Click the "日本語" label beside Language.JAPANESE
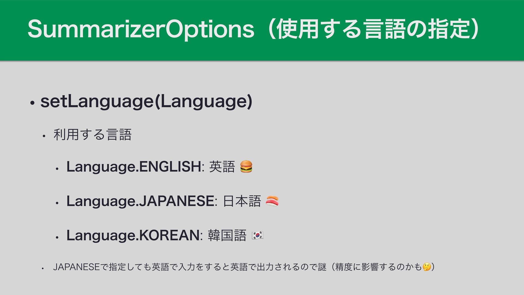524x295 pixels. [242, 201]
